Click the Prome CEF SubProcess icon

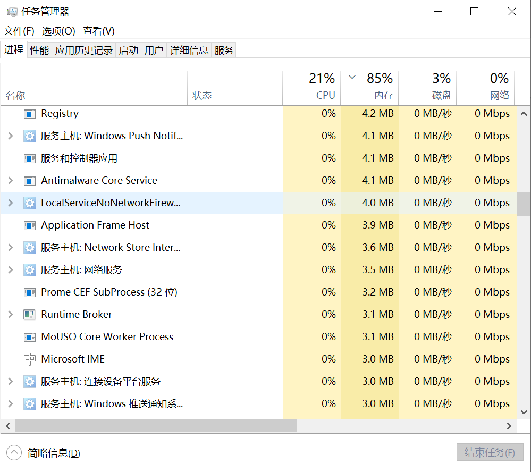coord(29,292)
